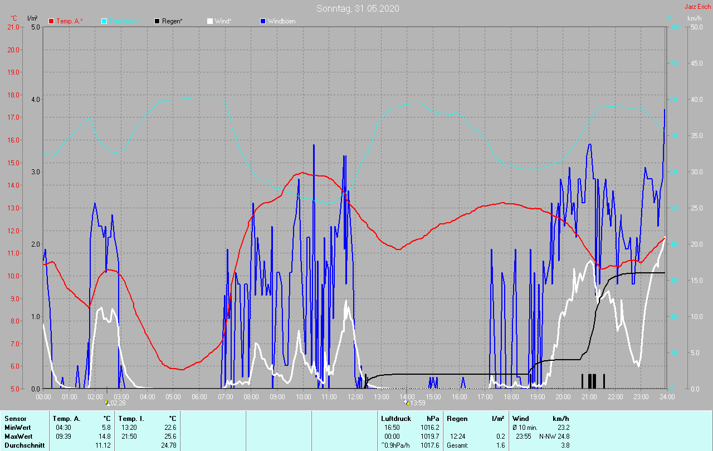Select the Temp. A. legend label
This screenshot has width=713, height=451.
tap(69, 21)
